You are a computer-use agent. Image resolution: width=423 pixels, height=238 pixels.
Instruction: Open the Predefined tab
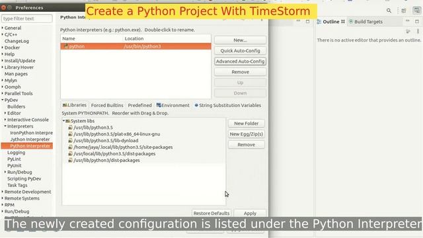coord(139,105)
